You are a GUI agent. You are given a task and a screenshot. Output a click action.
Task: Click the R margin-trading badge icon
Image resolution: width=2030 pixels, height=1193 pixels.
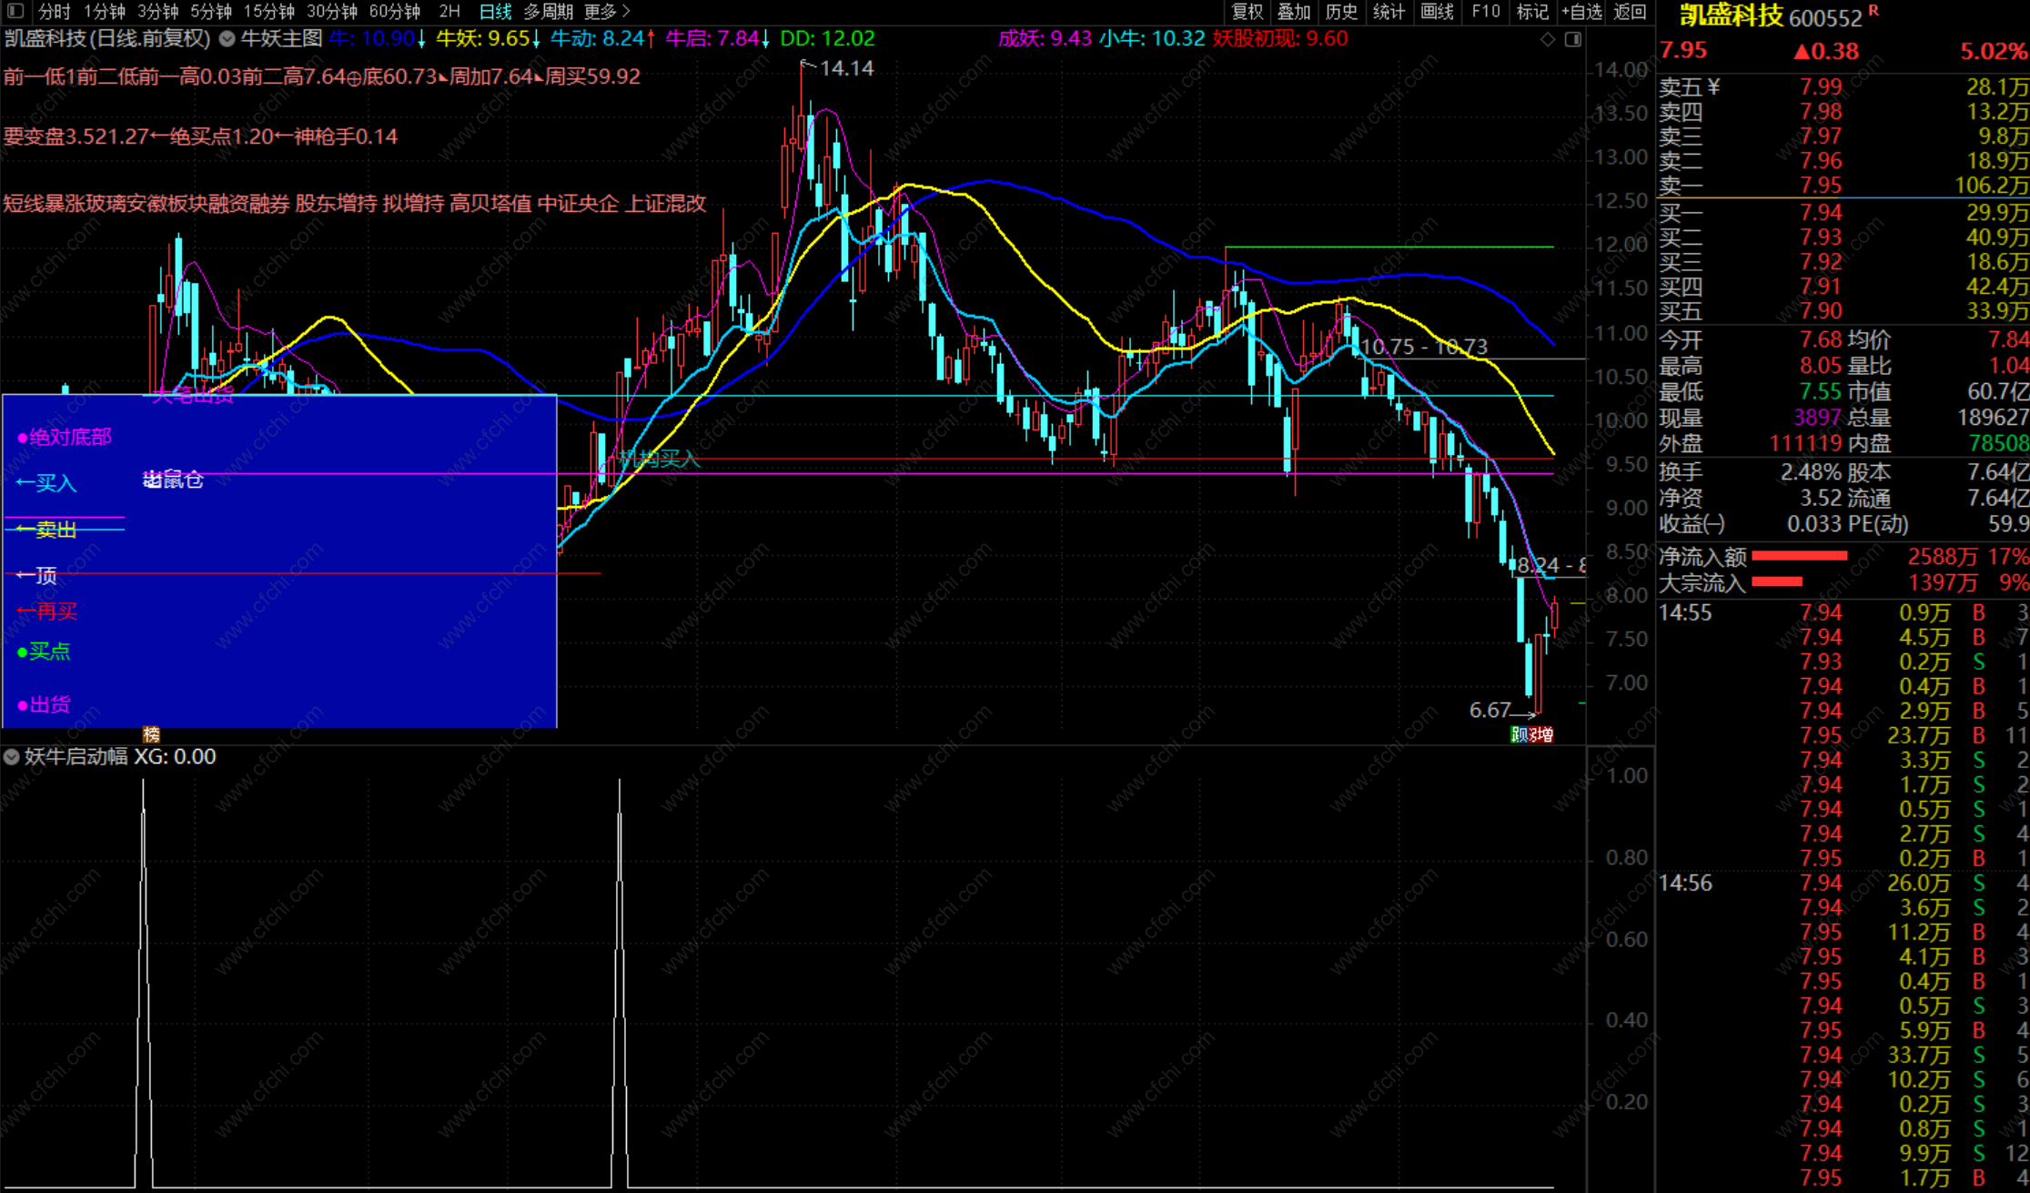1873,10
